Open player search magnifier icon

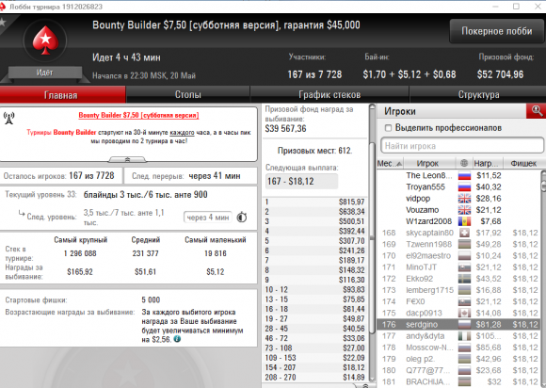pyautogui.click(x=537, y=111)
